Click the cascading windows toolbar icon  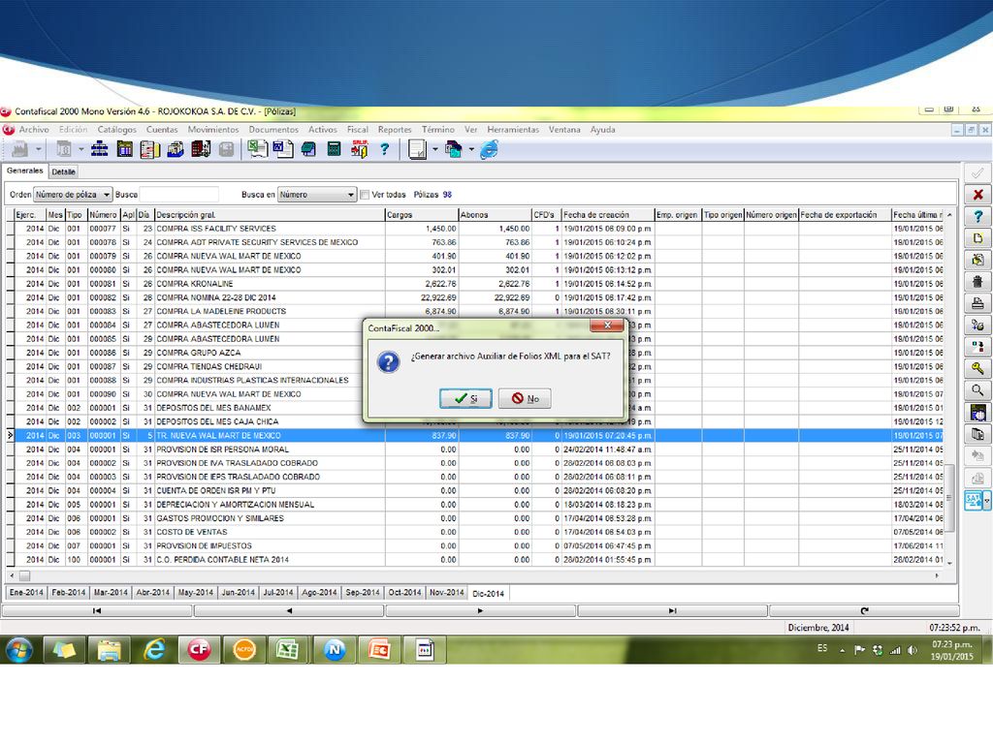tap(454, 150)
